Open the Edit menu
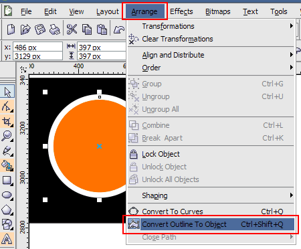Image resolution: width=301 pixels, height=249 pixels. [50, 11]
